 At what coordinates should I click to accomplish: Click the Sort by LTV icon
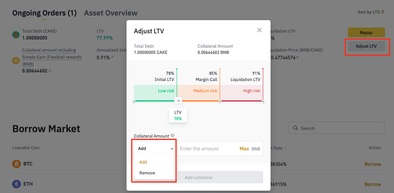click(x=382, y=12)
